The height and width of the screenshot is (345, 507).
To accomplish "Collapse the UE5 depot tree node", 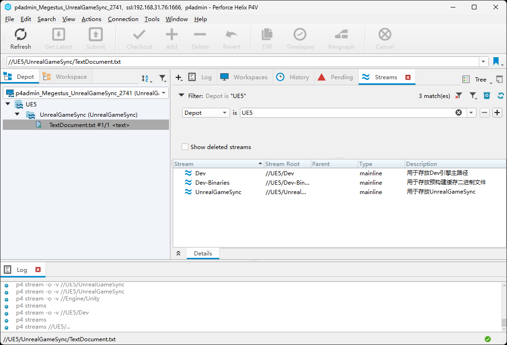I will coord(8,104).
